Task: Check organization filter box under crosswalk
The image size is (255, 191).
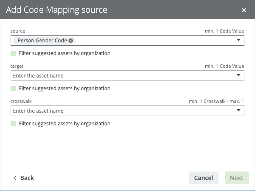Action: pos(14,124)
